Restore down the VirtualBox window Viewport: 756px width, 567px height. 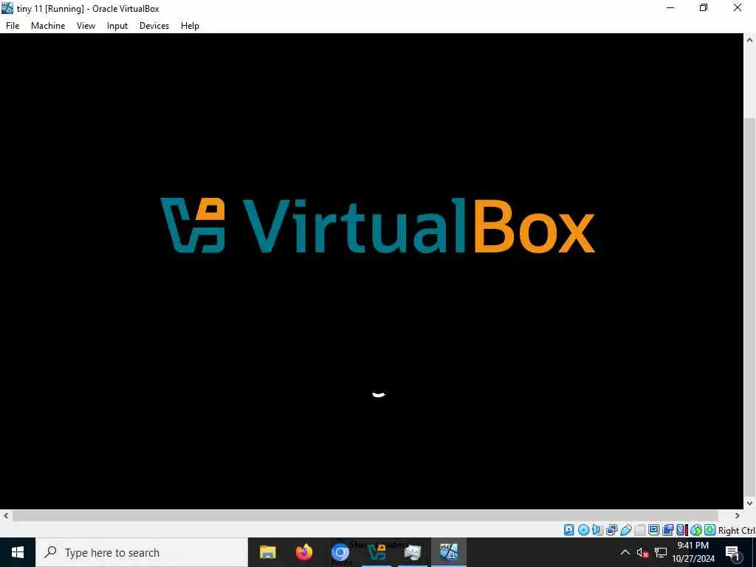coord(704,7)
